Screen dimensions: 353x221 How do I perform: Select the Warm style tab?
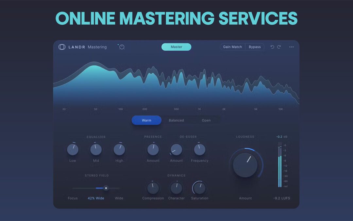coord(146,120)
